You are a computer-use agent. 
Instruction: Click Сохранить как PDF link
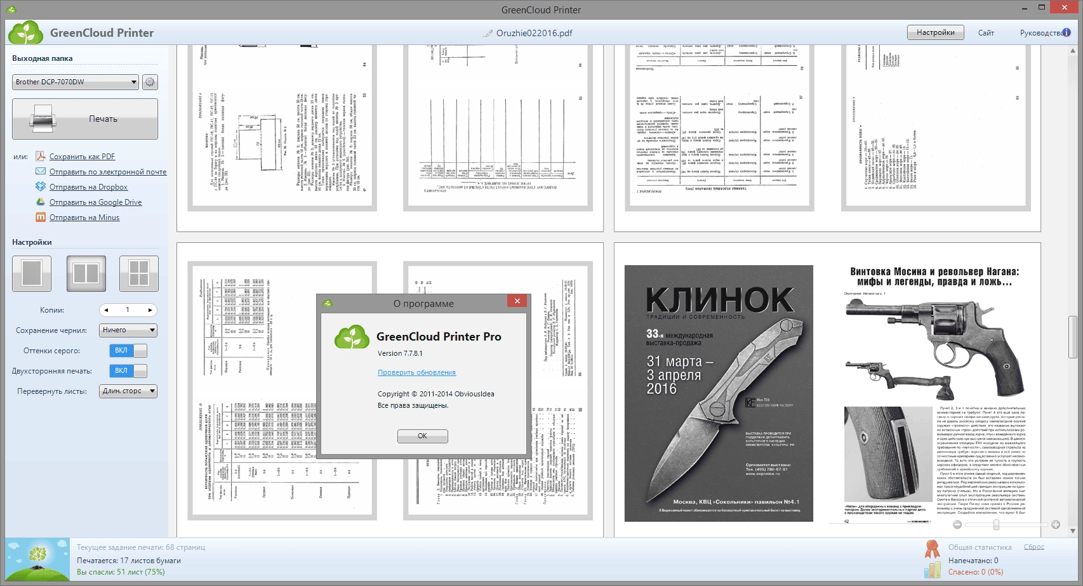coord(83,157)
